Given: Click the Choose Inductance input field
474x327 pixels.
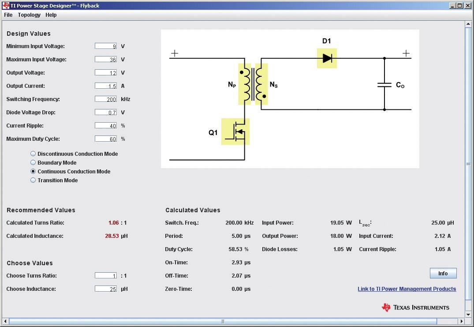Looking at the screenshot, I should [x=106, y=289].
